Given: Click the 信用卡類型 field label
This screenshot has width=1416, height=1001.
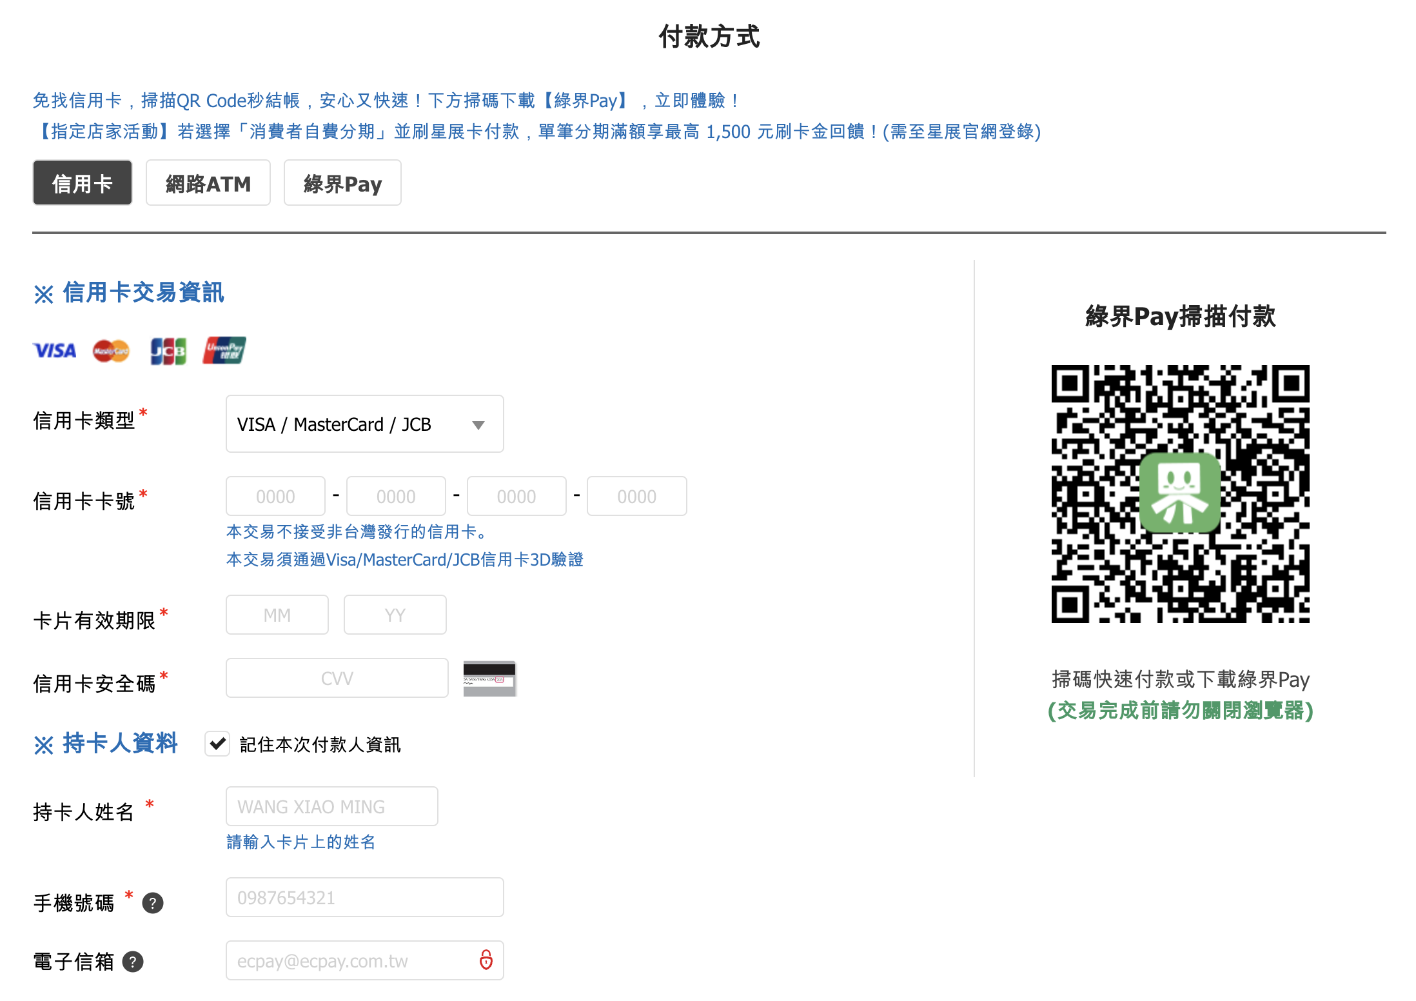Looking at the screenshot, I should 84,421.
